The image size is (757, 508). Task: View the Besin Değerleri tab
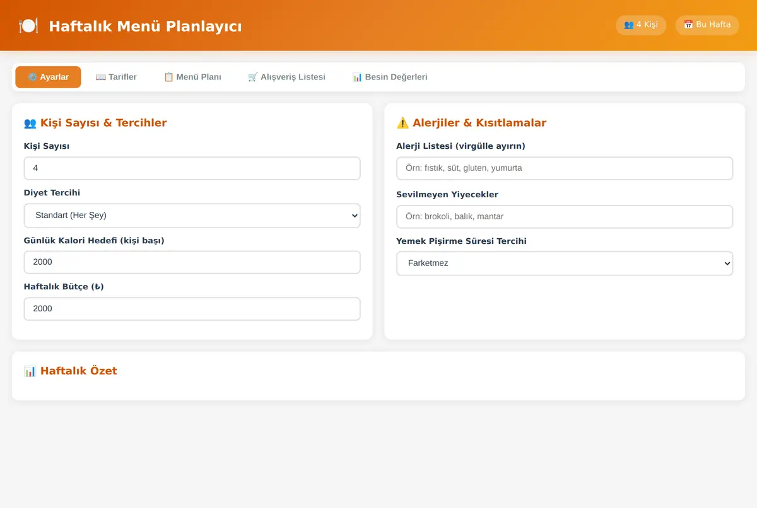(390, 77)
